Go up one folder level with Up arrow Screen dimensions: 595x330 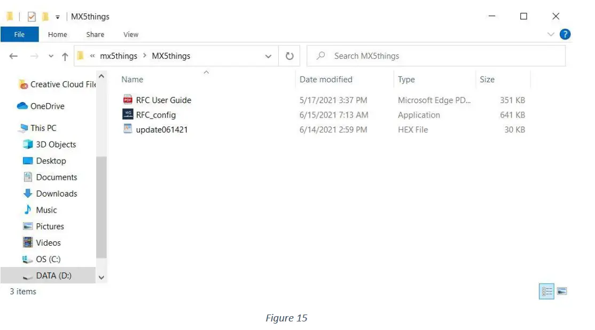pos(65,57)
